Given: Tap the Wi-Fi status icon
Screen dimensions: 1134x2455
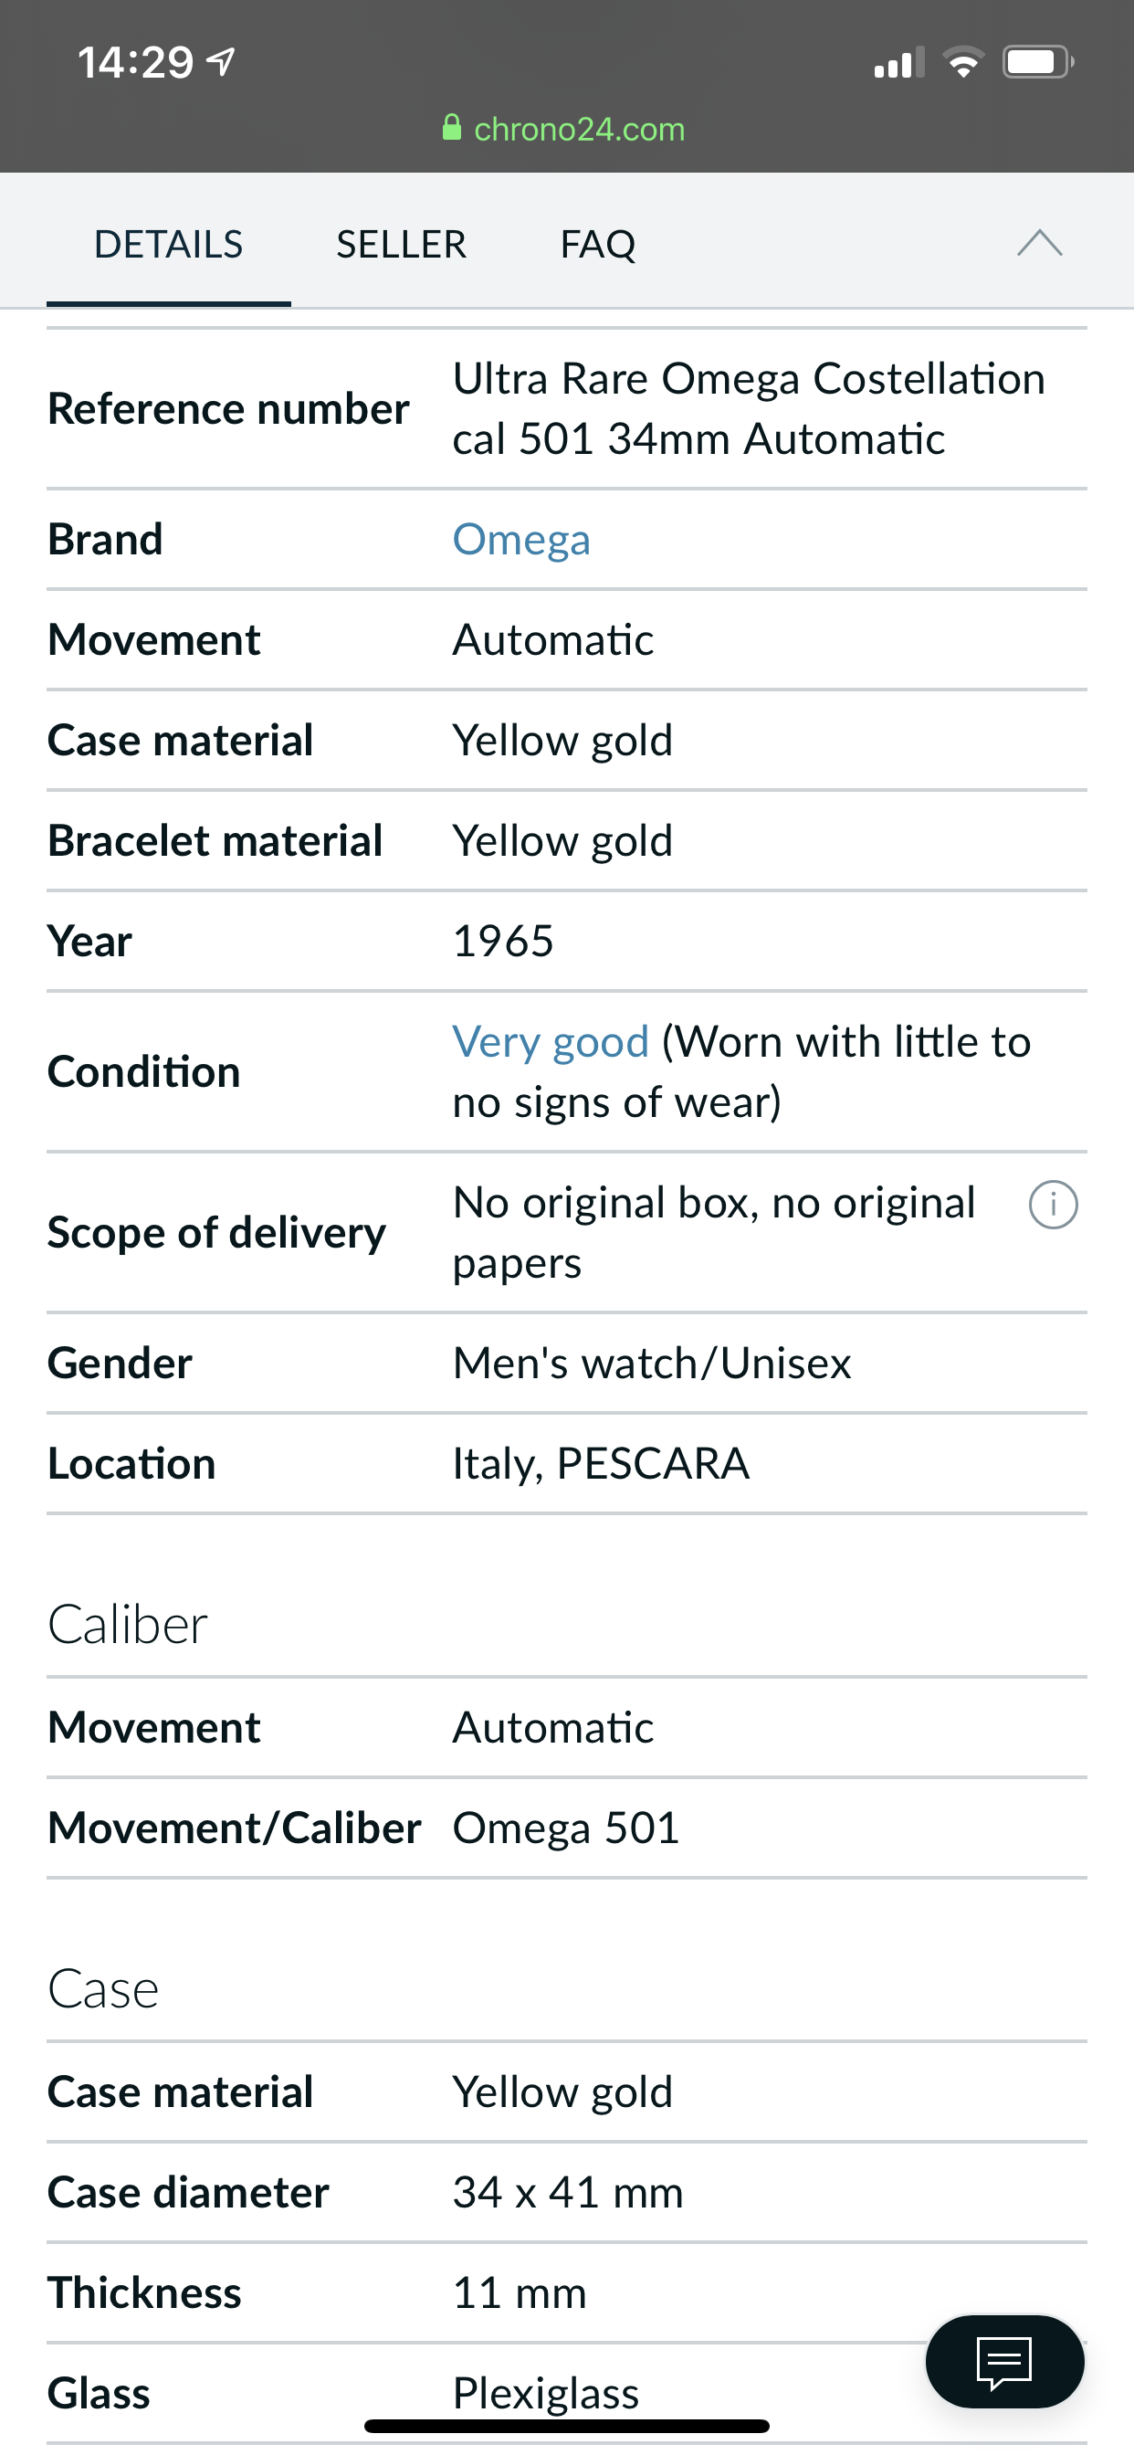Looking at the screenshot, I should coord(962,63).
